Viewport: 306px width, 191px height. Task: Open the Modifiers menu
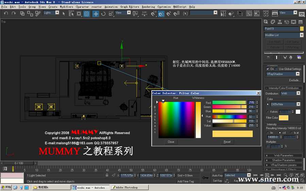tap(66, 7)
